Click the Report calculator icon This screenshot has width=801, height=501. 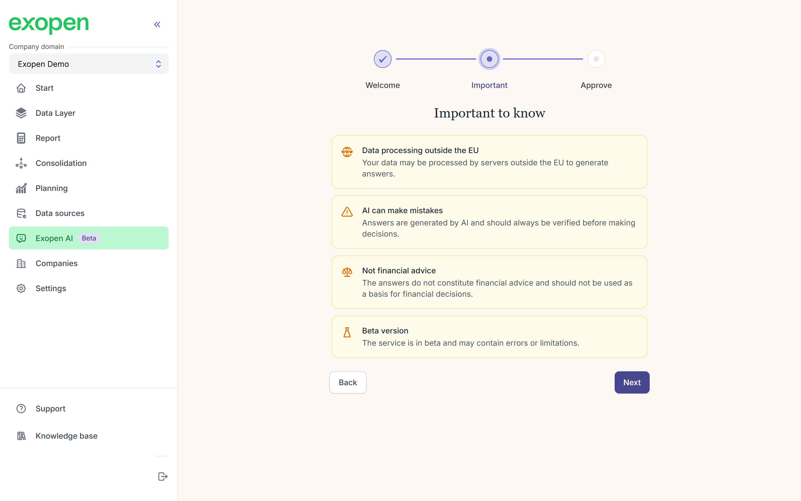pos(21,138)
